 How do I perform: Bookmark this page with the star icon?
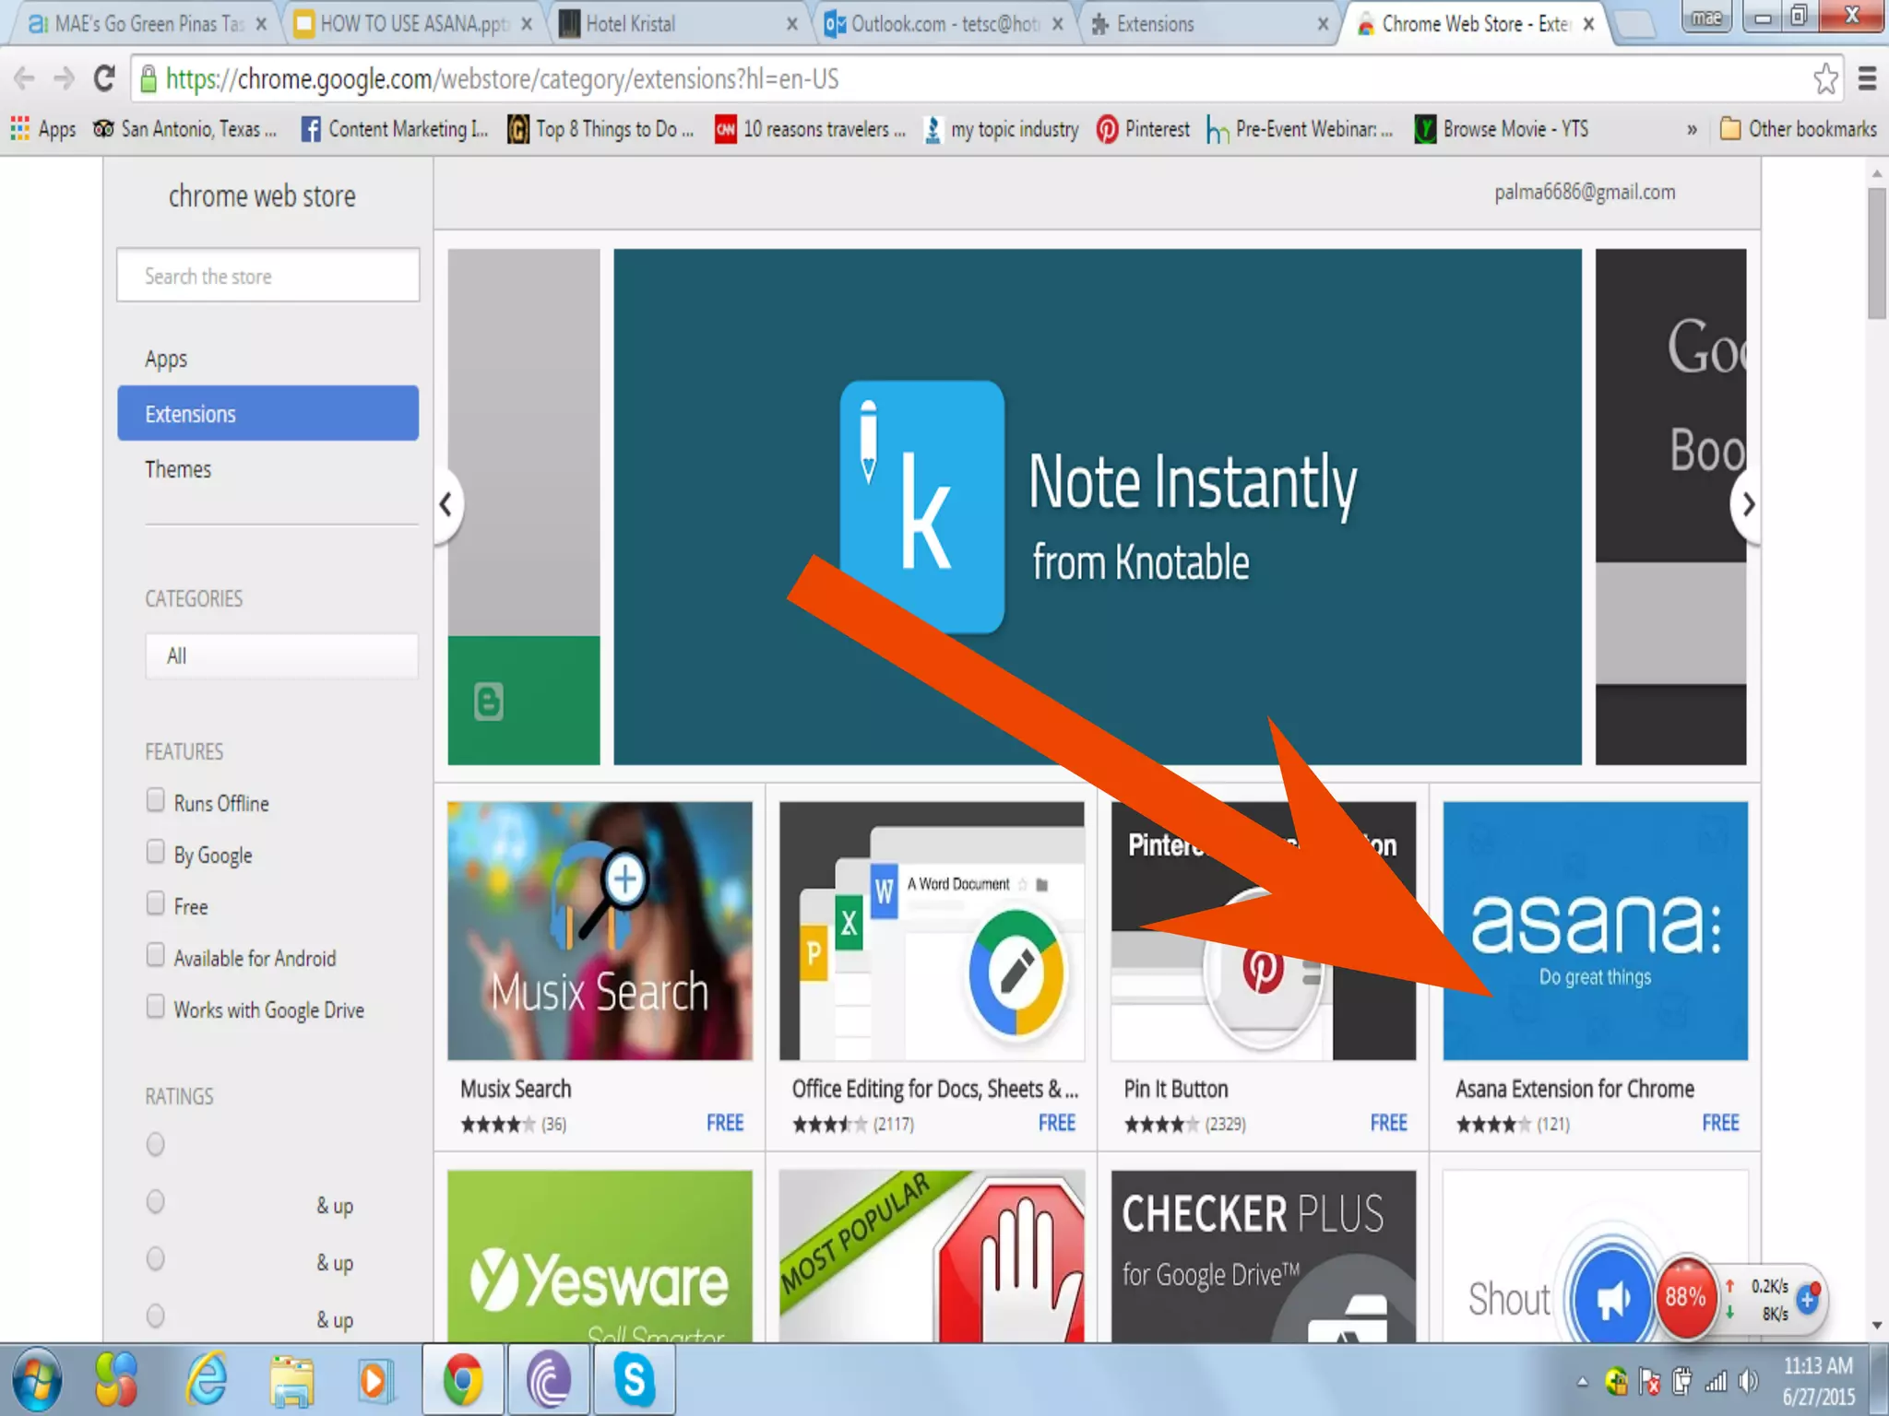point(1824,79)
